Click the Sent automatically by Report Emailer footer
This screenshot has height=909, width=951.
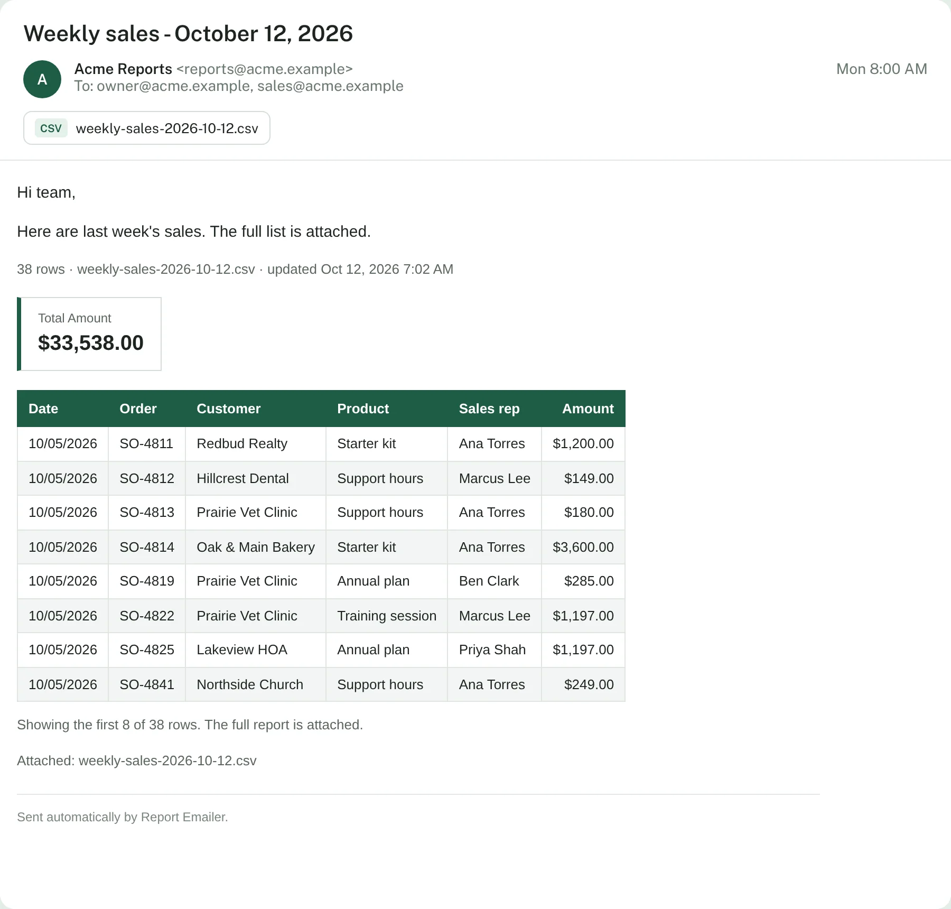tap(123, 817)
